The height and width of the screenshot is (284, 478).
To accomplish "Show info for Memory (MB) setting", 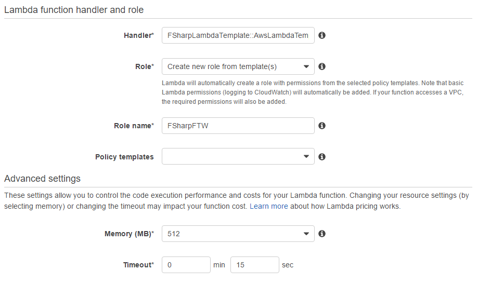I will (322, 234).
